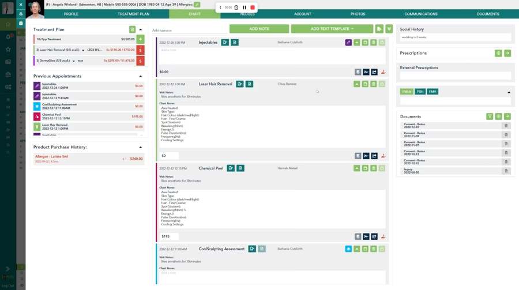Click the edit allergies pencil icon
This screenshot has height=290, width=519.
197,5
